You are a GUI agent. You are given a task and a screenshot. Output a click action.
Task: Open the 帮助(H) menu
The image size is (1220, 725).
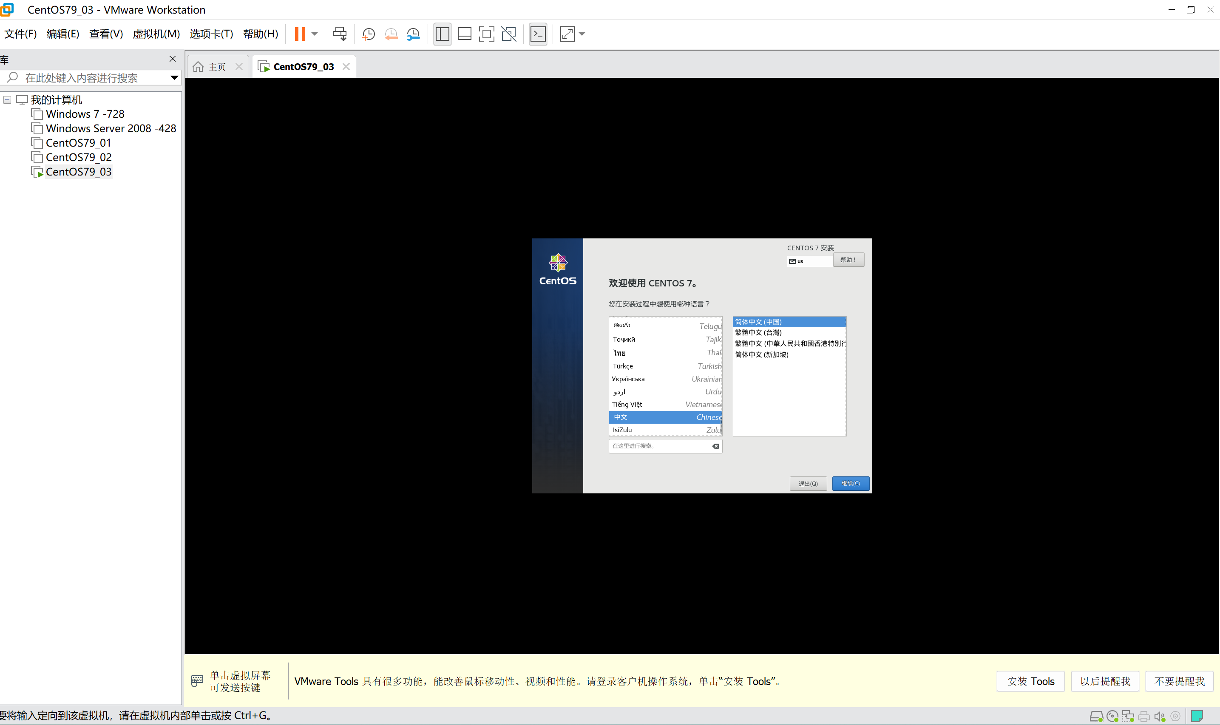[261, 34]
